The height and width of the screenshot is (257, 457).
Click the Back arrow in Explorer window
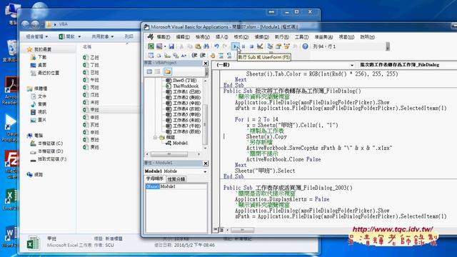point(26,24)
